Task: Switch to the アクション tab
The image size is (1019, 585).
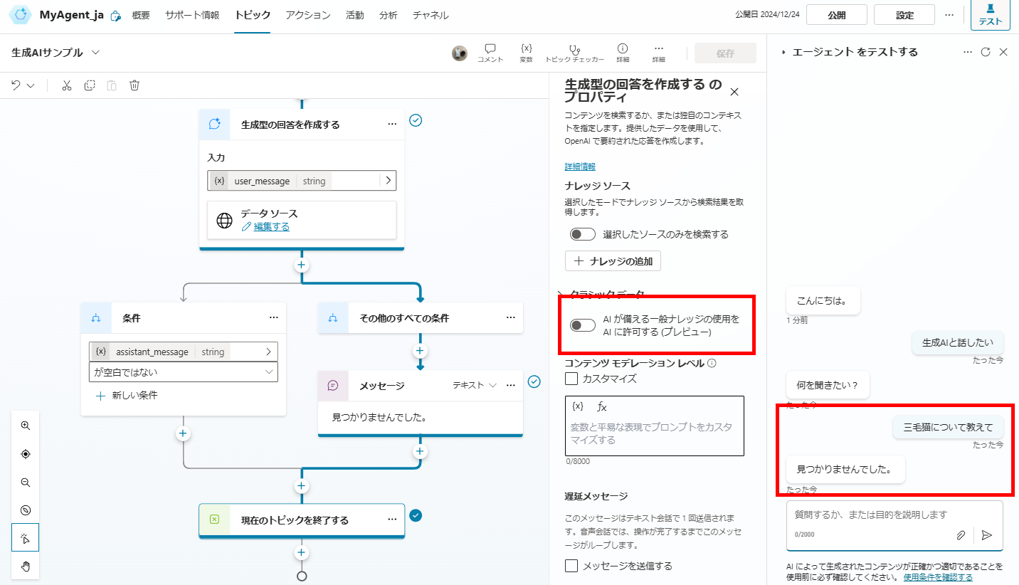Action: click(x=307, y=14)
